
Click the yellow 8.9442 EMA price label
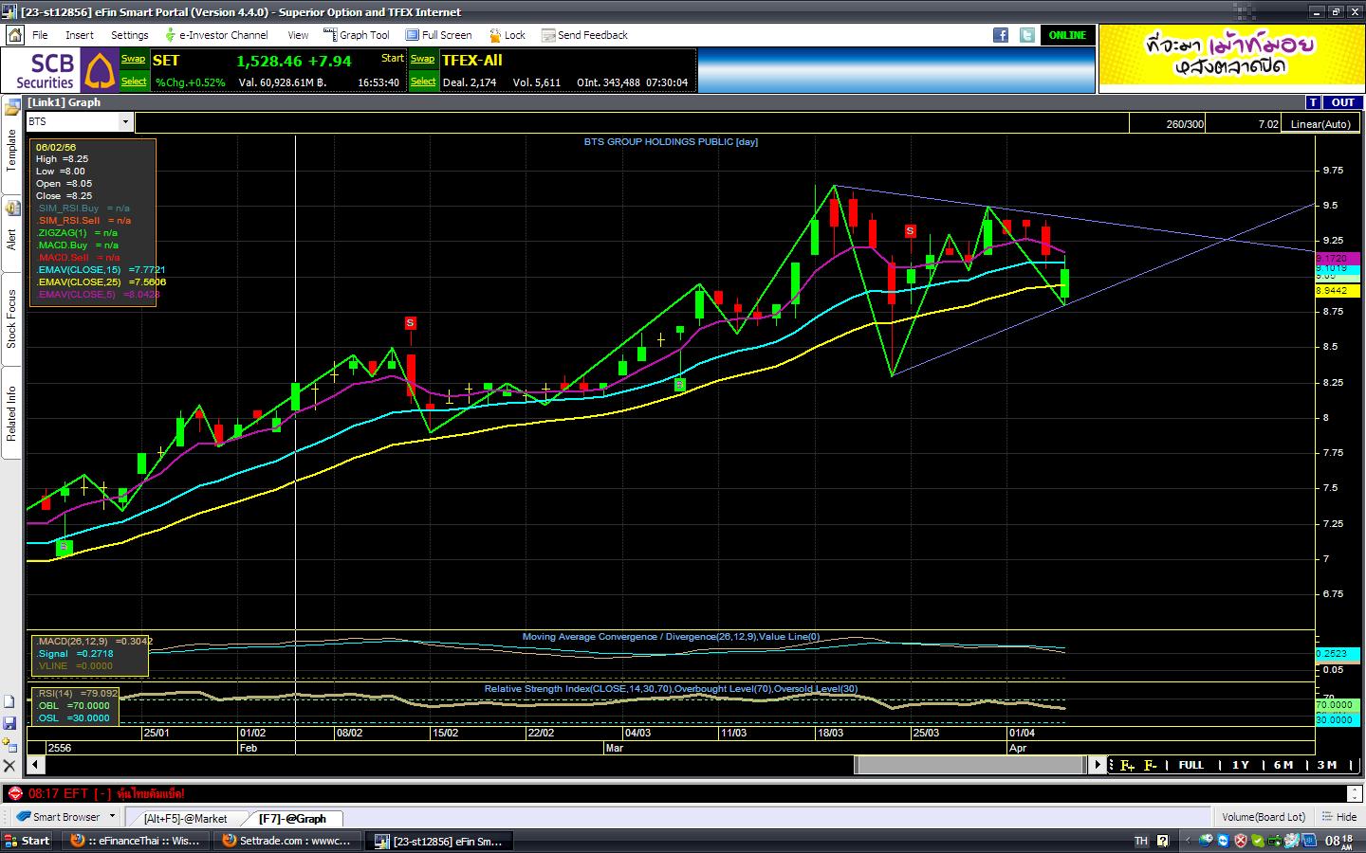pyautogui.click(x=1337, y=291)
